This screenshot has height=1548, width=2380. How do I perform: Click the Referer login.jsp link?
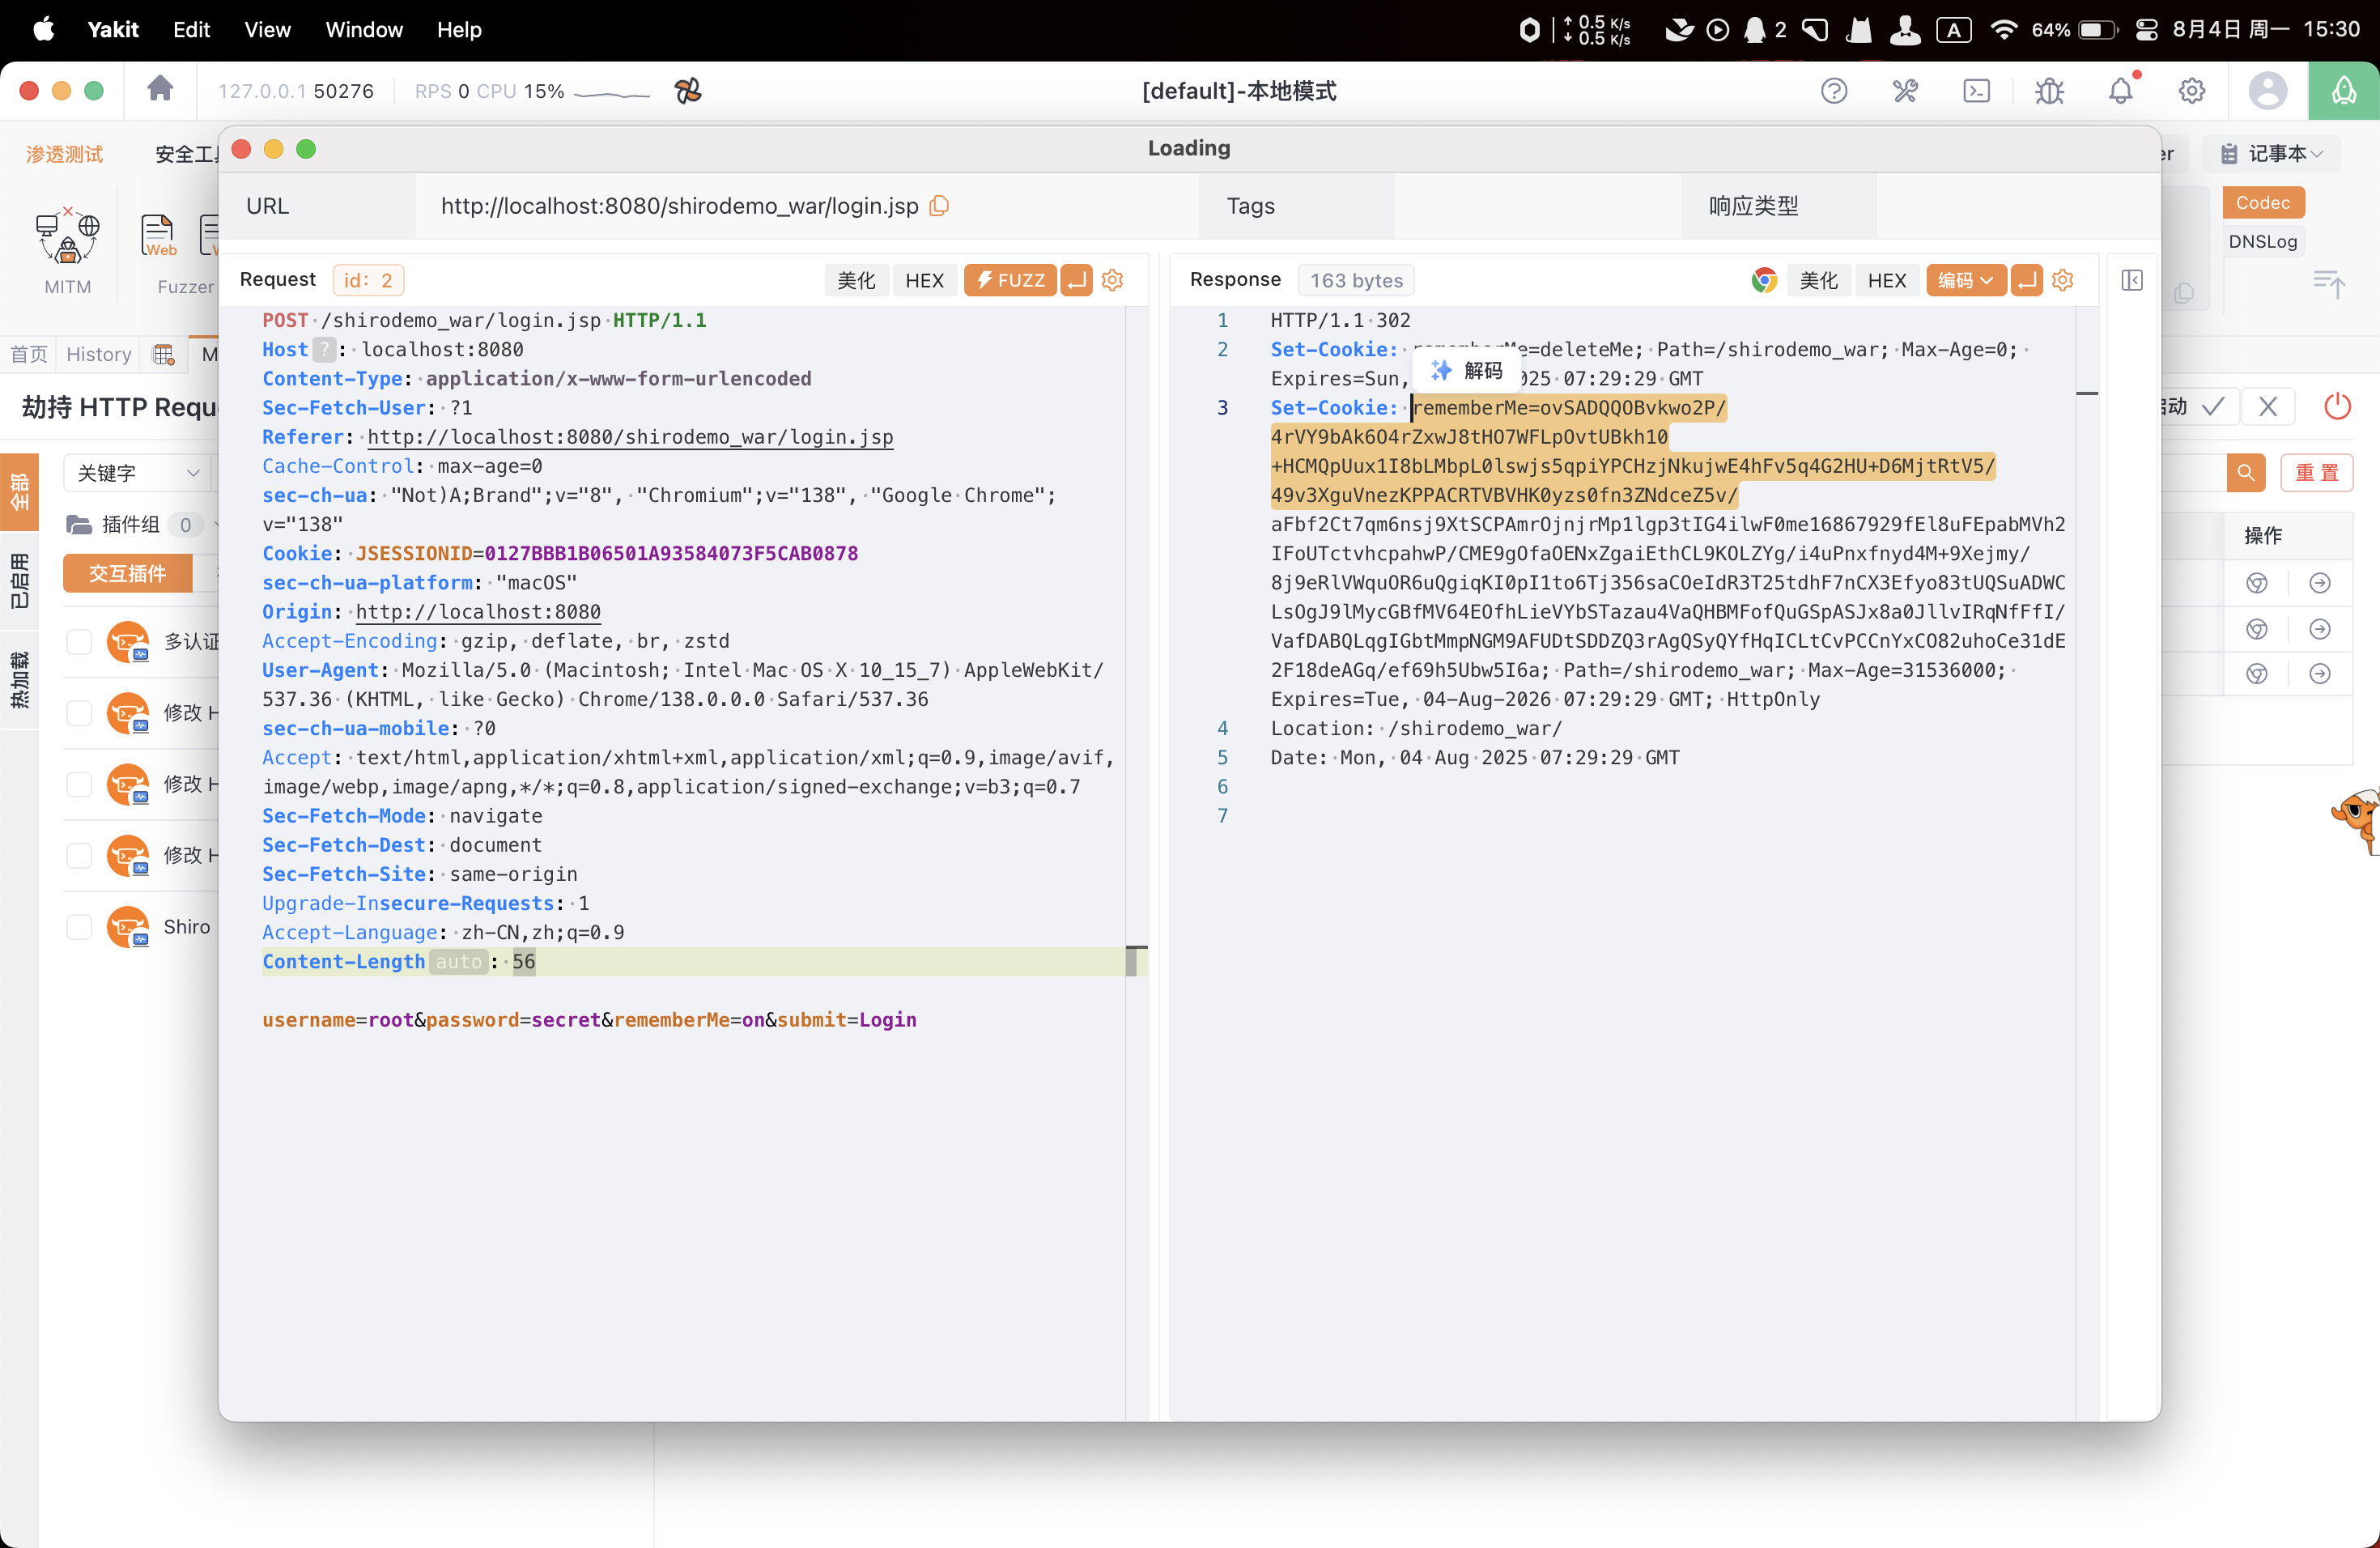(629, 437)
